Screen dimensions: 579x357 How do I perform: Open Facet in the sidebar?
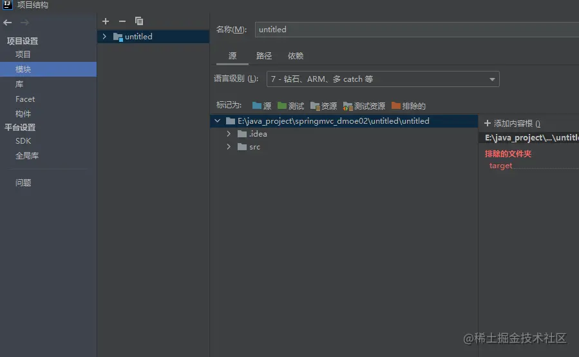click(x=25, y=99)
